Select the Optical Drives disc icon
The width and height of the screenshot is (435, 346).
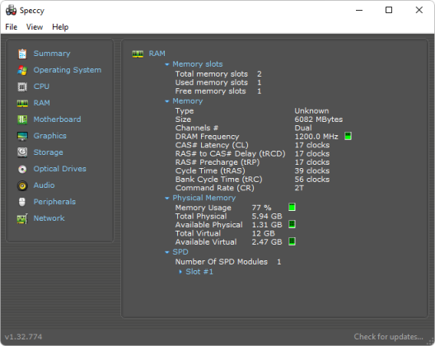[22, 169]
